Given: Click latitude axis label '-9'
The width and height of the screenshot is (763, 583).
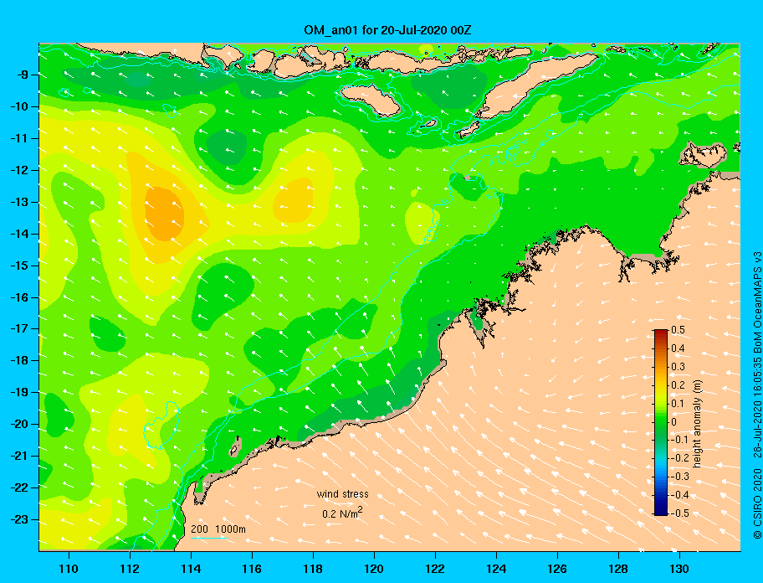Looking at the screenshot, I should pos(23,75).
